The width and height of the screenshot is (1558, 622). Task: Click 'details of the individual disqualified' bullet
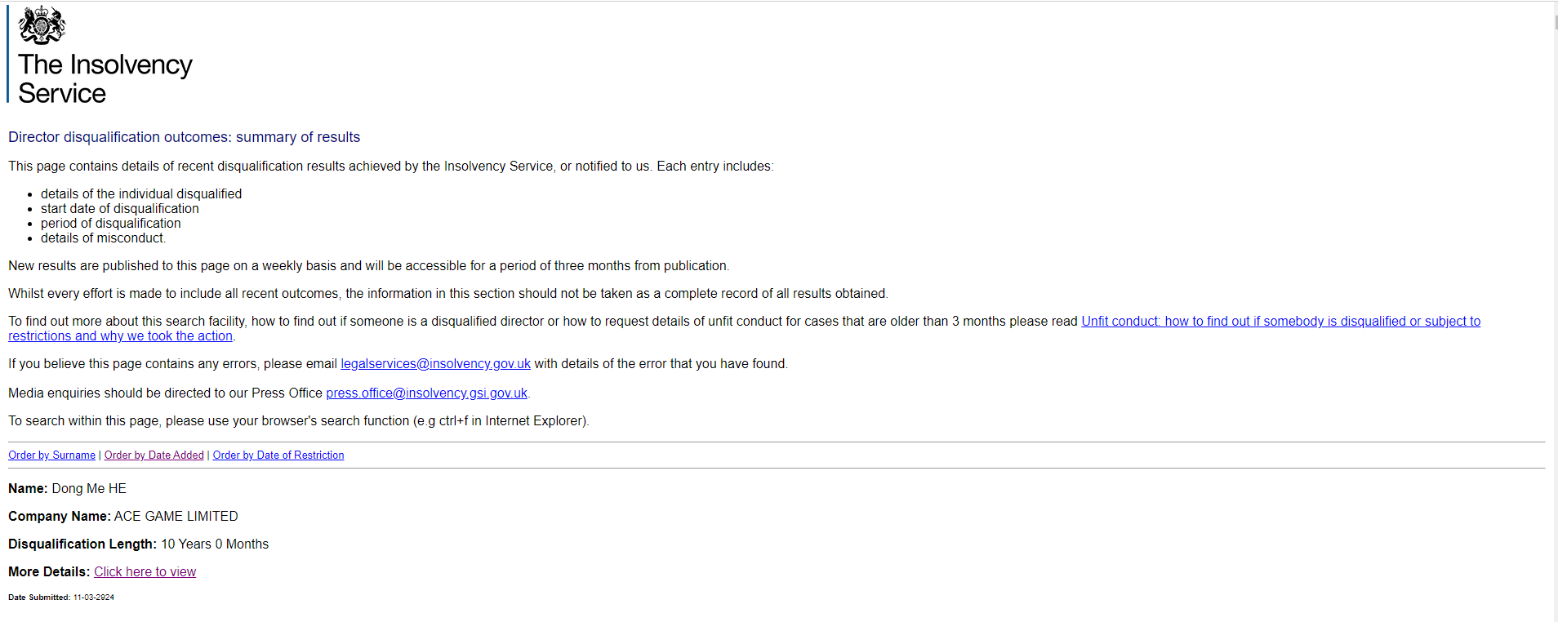click(x=141, y=194)
